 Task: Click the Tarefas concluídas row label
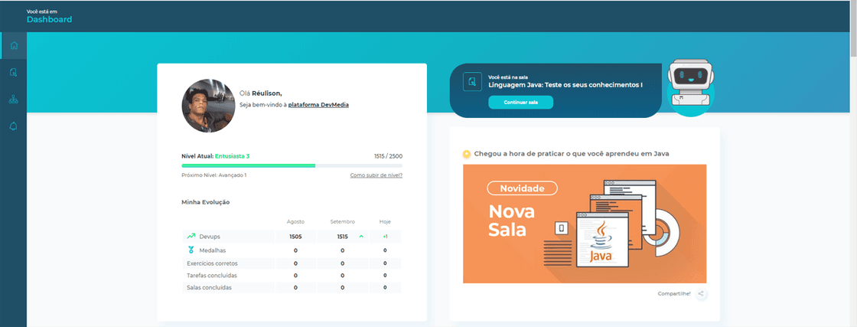[212, 275]
